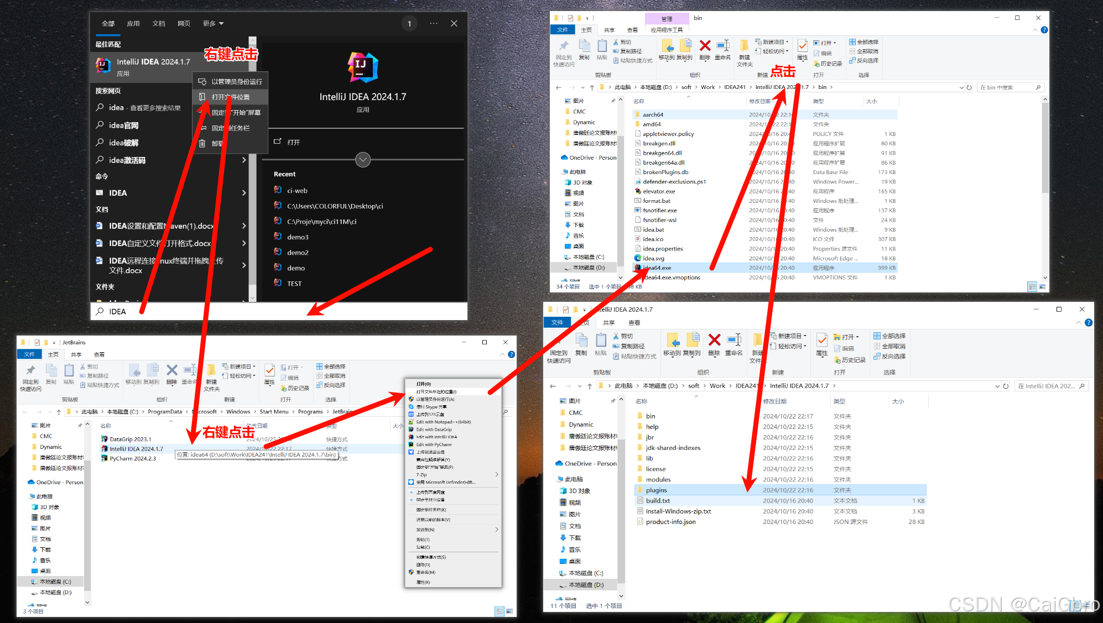Image resolution: width=1103 pixels, height=623 pixels.
Task: Click Copy path (复制路径) in bin window
Action: pos(627,51)
